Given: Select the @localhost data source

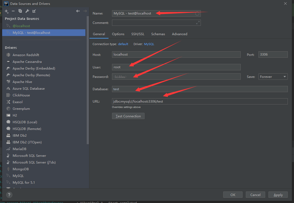Looking at the screenshot, I should (44, 26).
